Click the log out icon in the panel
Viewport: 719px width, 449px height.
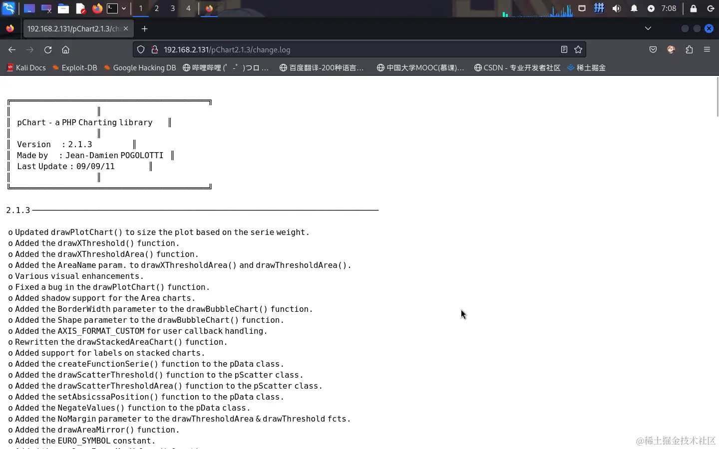click(711, 8)
